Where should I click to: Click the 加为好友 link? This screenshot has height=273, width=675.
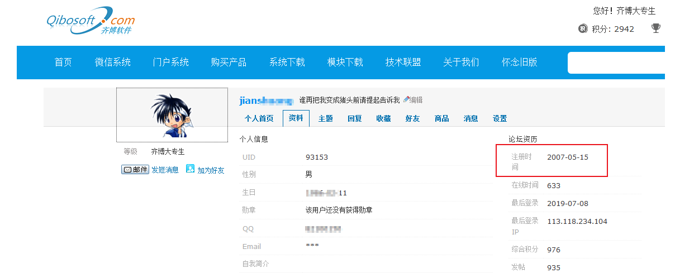pos(211,170)
